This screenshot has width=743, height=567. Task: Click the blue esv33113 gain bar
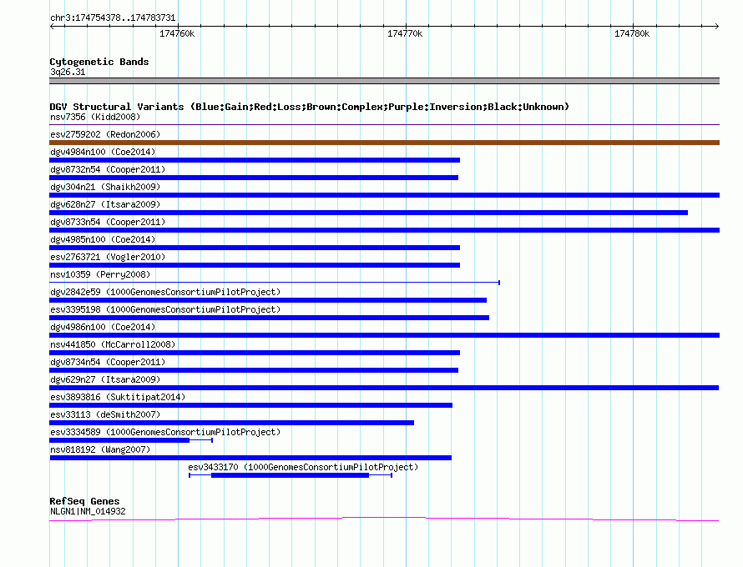(232, 423)
